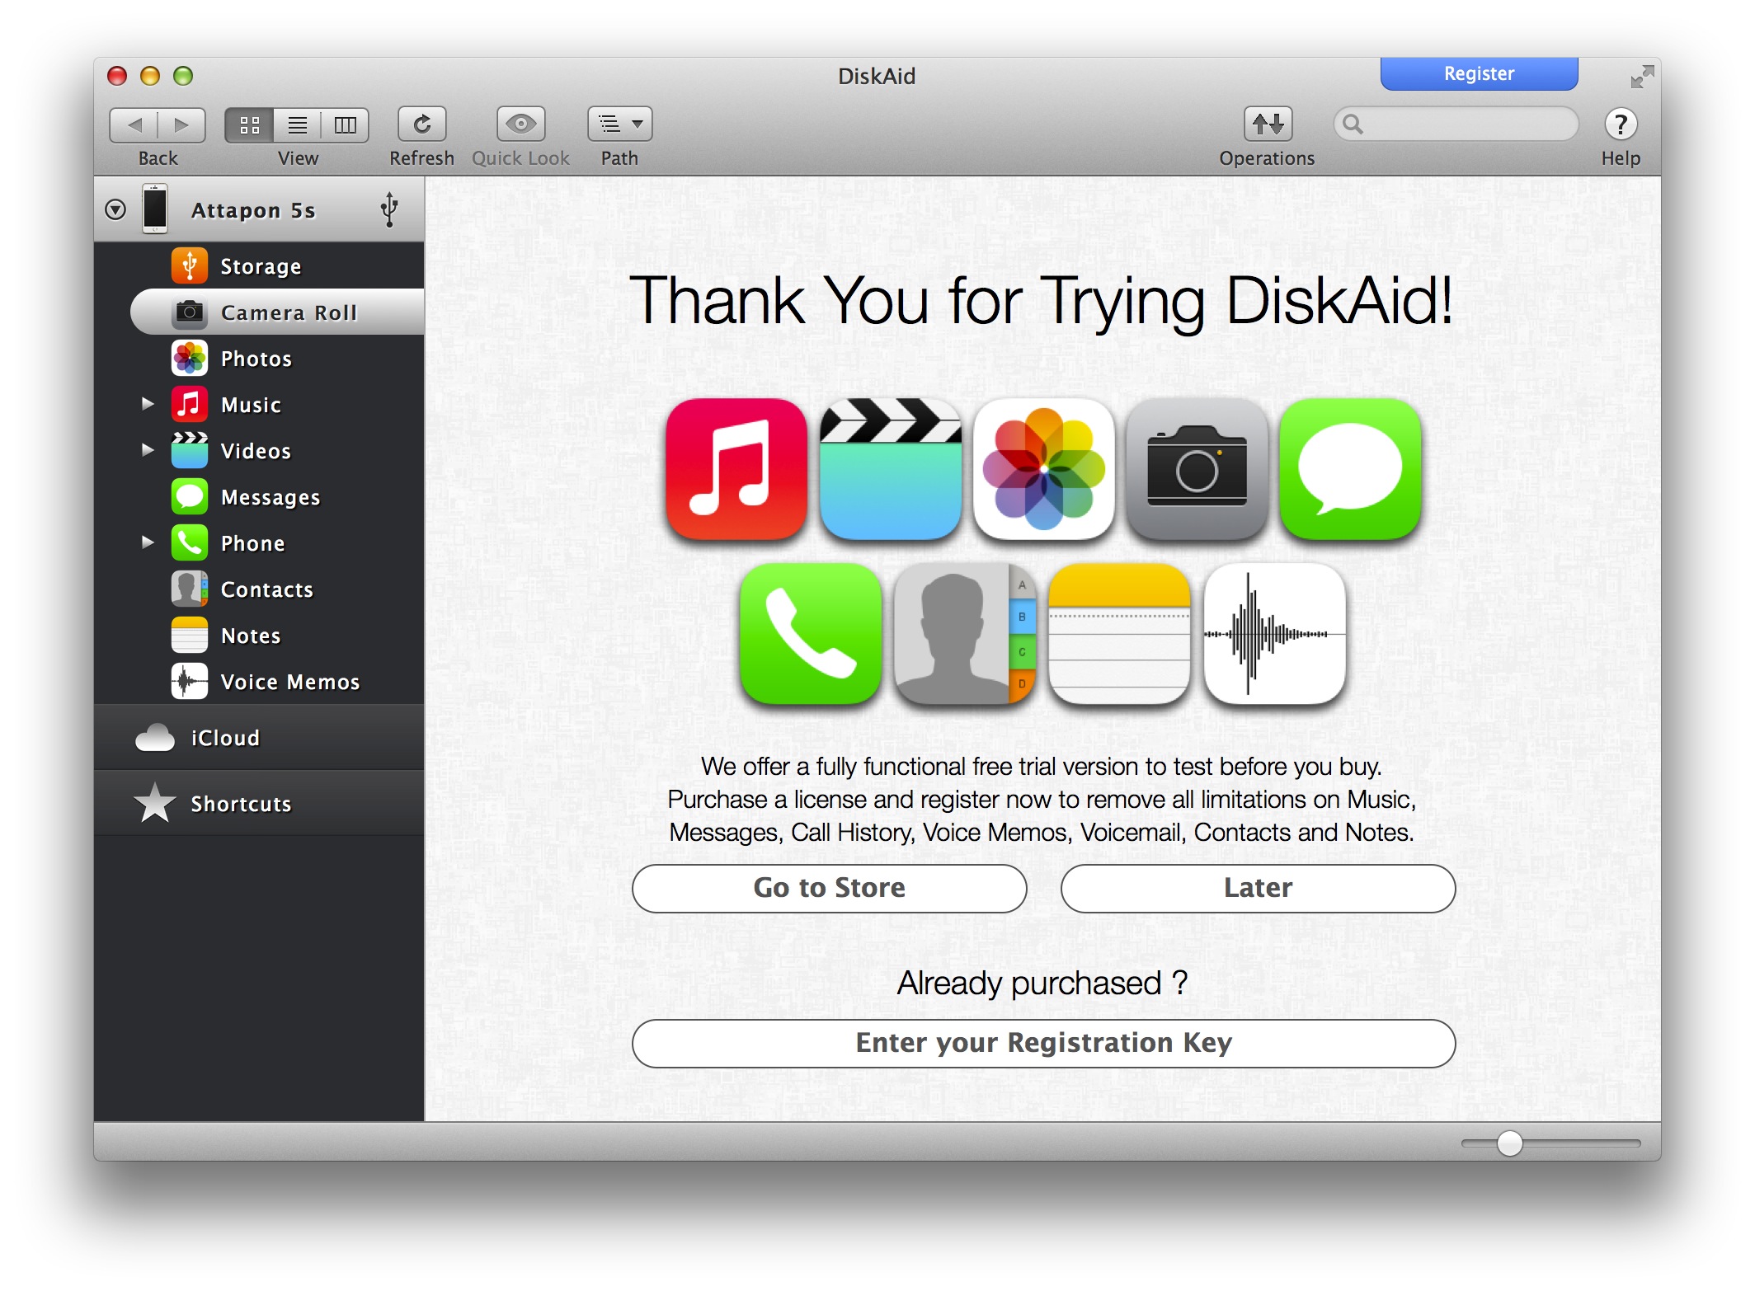Click the Forward arrow button
Screen dimensions: 1755x1291
tap(181, 124)
